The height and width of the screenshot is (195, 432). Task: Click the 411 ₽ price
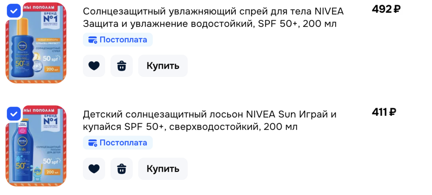pos(384,112)
